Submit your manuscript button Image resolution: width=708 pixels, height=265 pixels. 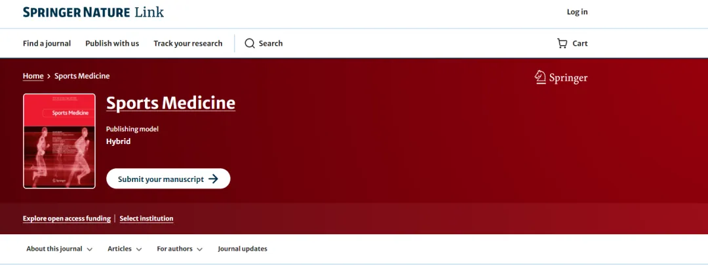pyautogui.click(x=168, y=179)
